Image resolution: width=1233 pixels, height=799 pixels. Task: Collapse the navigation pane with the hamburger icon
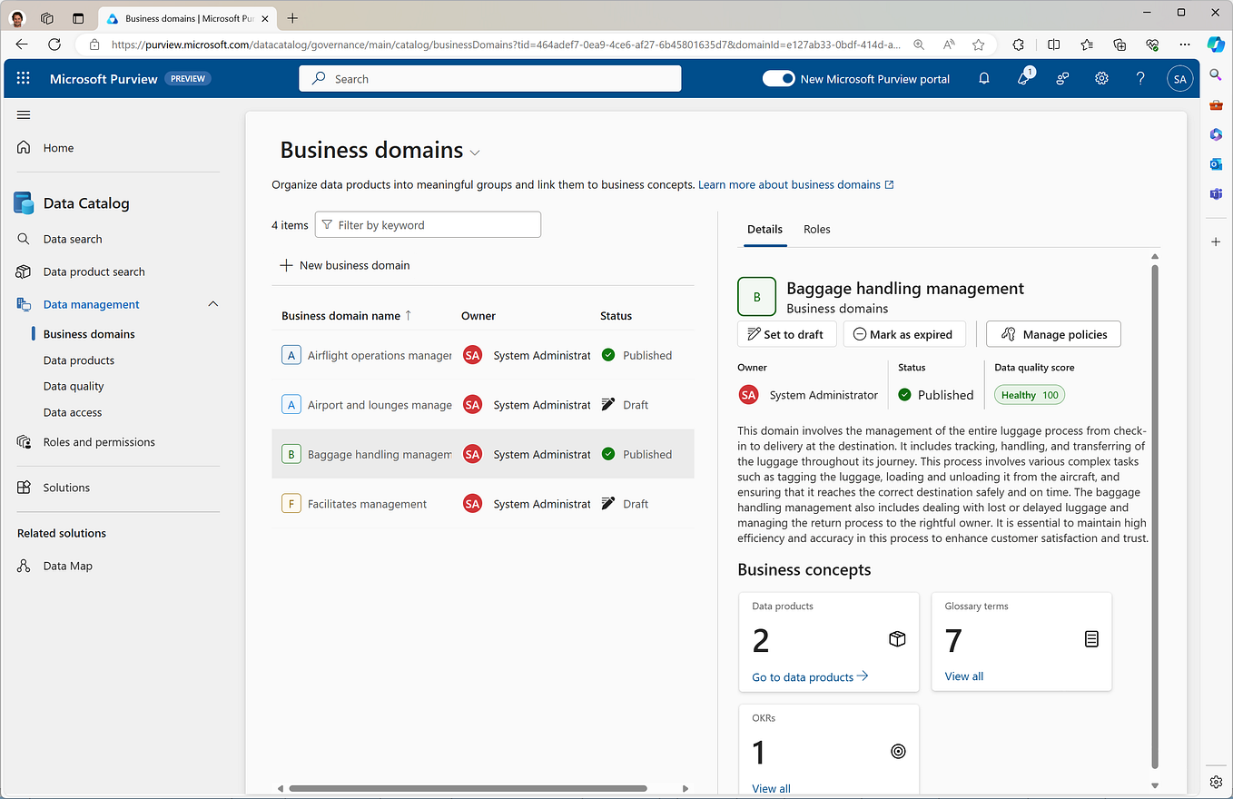point(24,114)
